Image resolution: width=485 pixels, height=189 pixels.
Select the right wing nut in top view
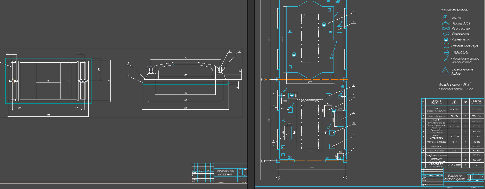pyautogui.click(x=83, y=81)
